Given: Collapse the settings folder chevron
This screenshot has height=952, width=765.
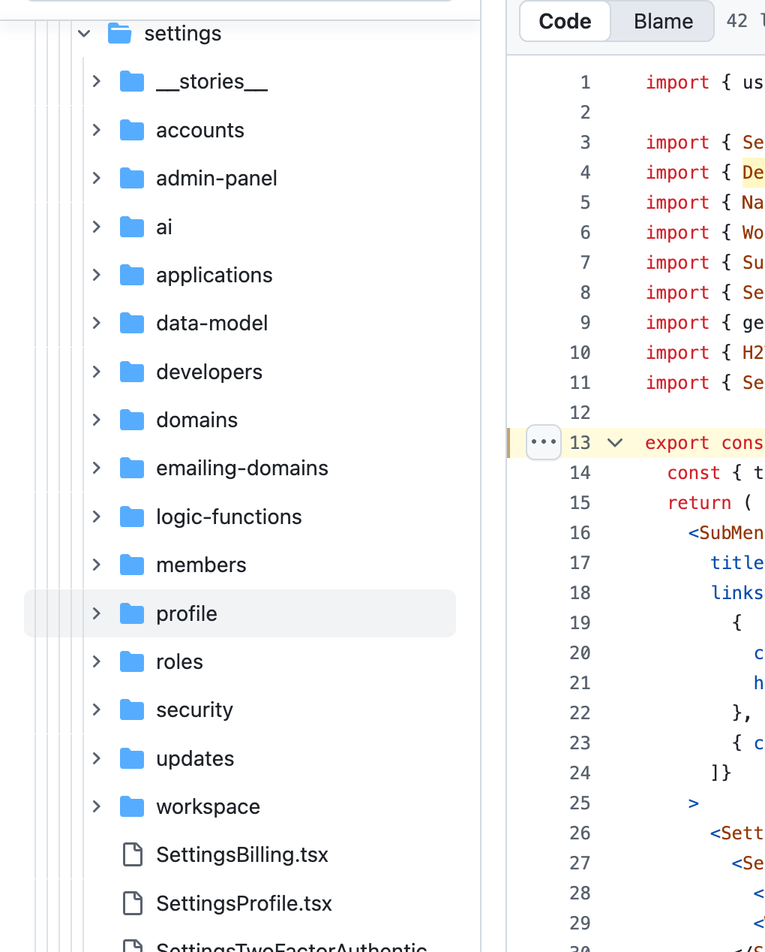Looking at the screenshot, I should [84, 34].
